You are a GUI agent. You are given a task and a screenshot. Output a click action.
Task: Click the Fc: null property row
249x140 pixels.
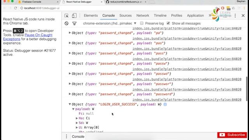pyautogui.click(x=86, y=114)
